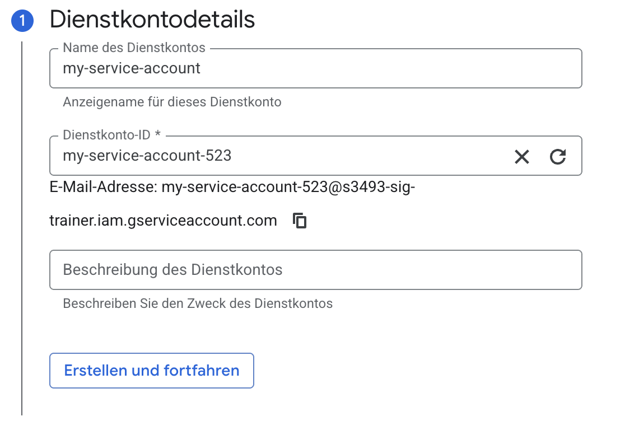Copy the service account email address
Image resolution: width=625 pixels, height=421 pixels.
coord(300,221)
